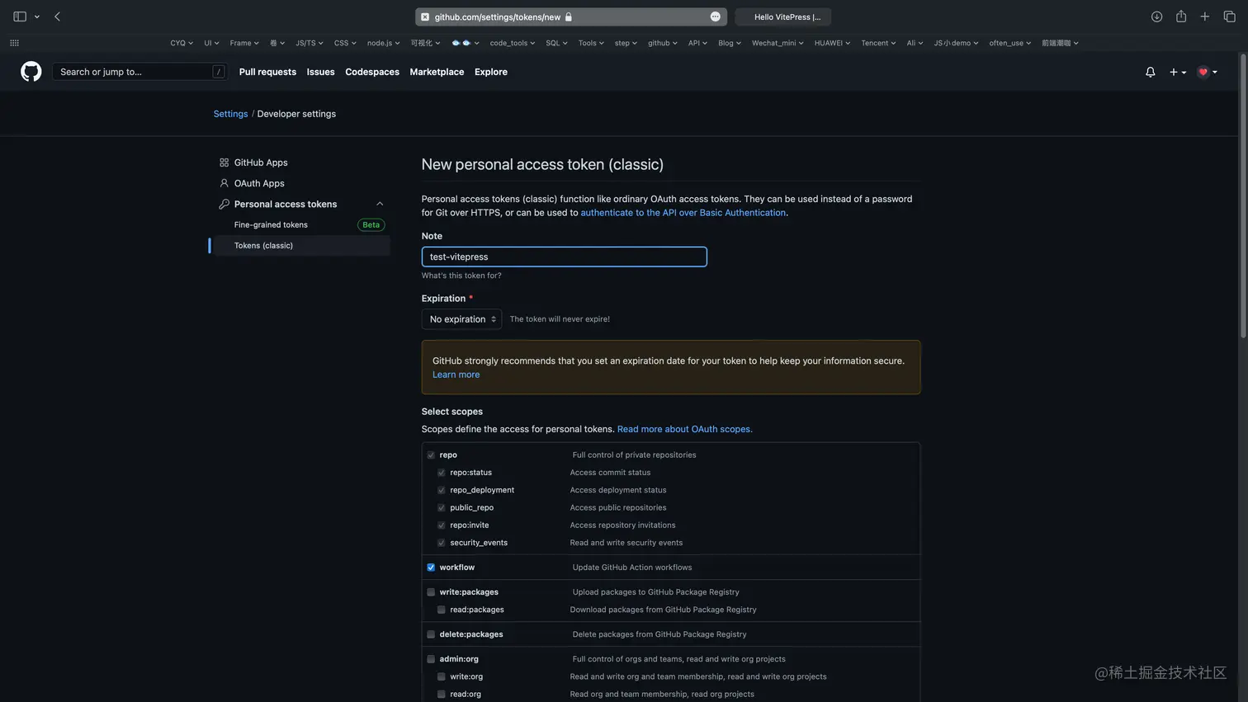Open the JS/TS bookmarks folder
The image size is (1248, 702).
(x=310, y=43)
